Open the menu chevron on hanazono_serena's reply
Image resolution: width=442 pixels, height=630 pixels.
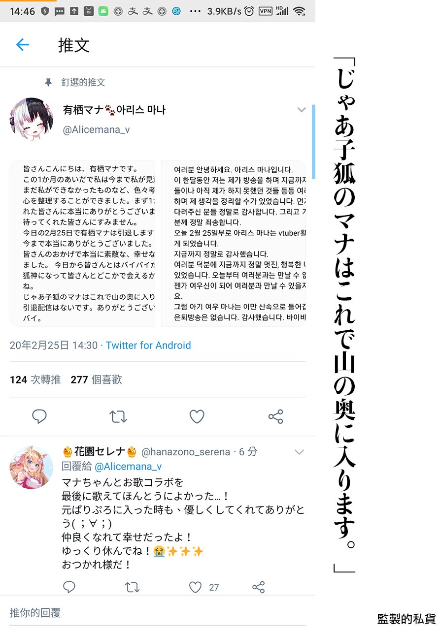(x=299, y=452)
